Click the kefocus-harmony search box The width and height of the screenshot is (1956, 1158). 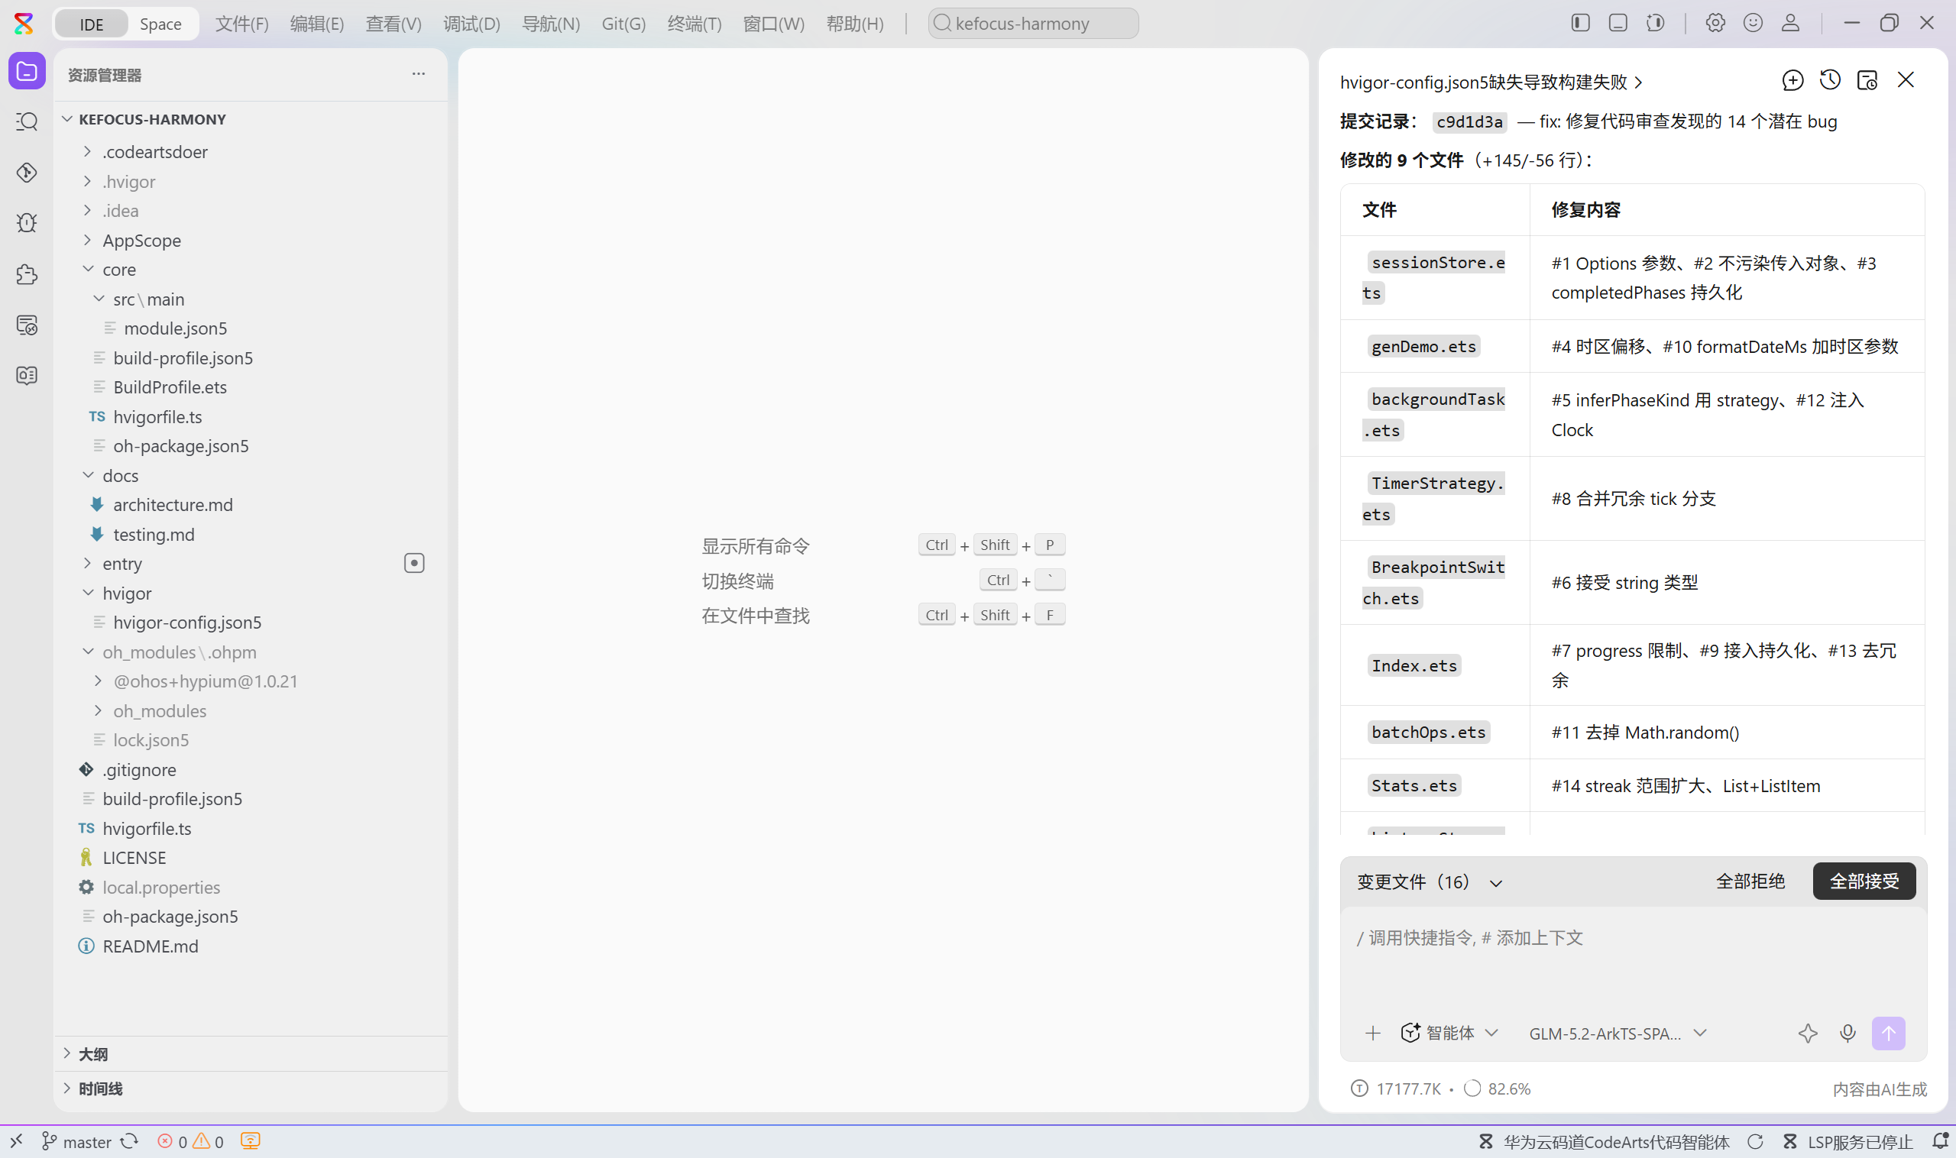tap(1033, 24)
